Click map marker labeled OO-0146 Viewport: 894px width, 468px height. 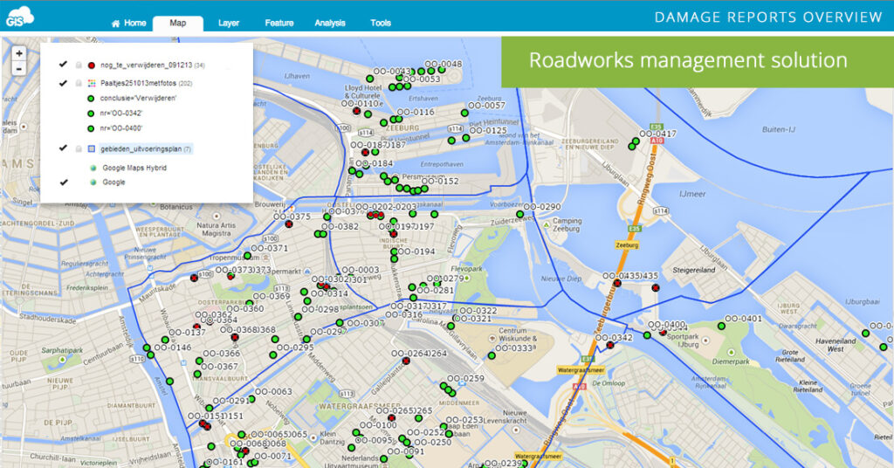150,354
